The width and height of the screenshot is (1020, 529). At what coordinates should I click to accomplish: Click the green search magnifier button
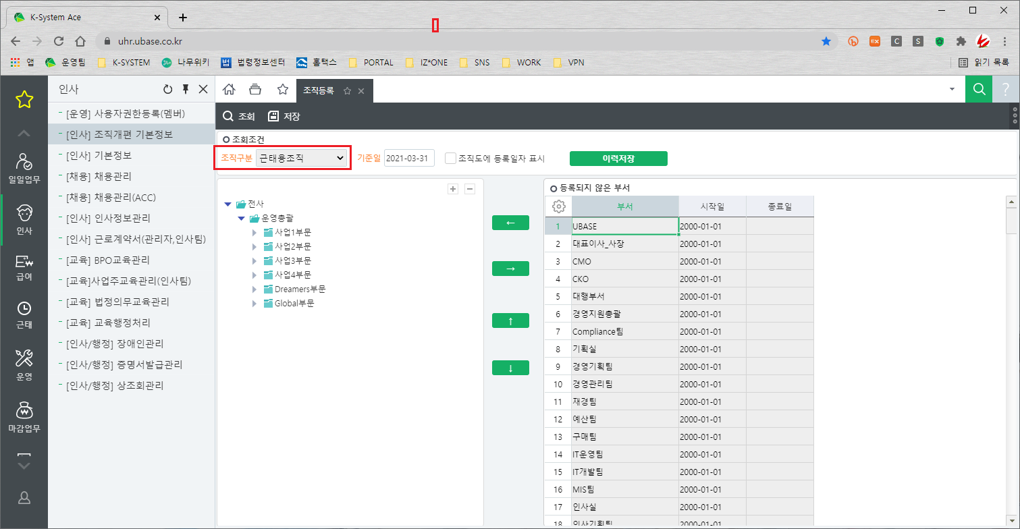(979, 89)
